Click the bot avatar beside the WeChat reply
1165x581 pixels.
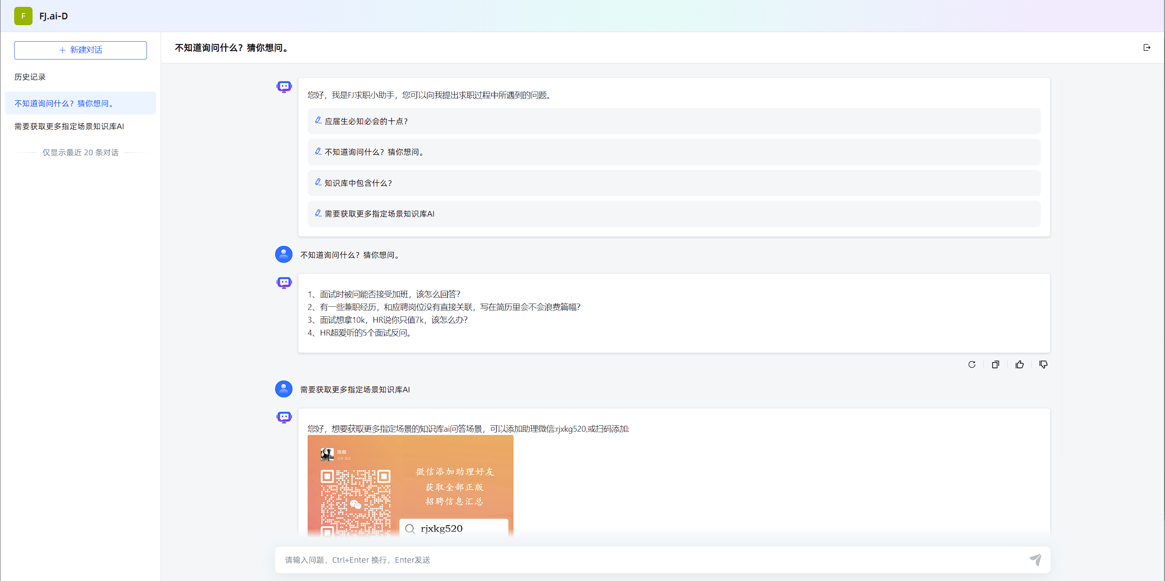(284, 417)
